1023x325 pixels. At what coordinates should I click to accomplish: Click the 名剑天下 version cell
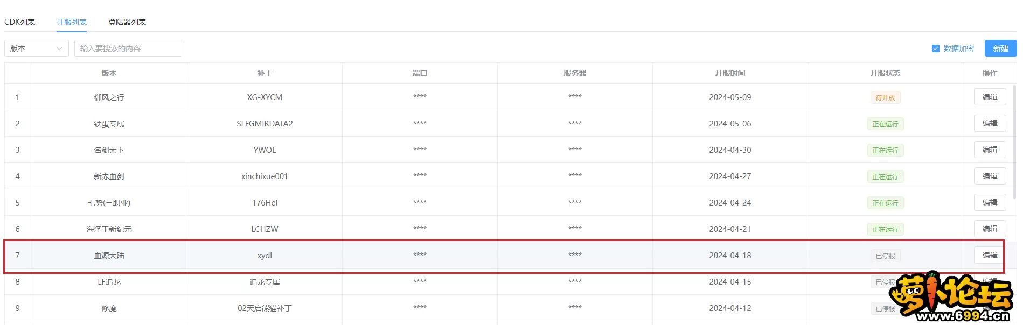click(x=109, y=150)
